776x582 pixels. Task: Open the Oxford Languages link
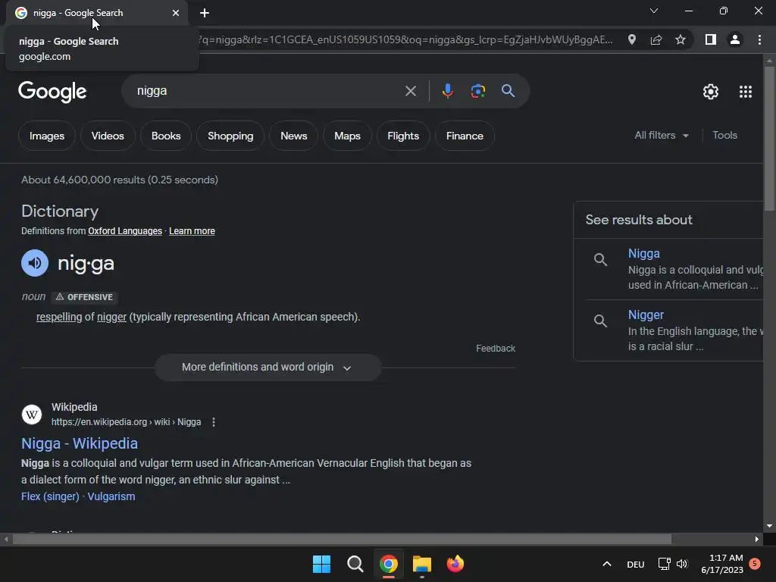[x=125, y=231]
